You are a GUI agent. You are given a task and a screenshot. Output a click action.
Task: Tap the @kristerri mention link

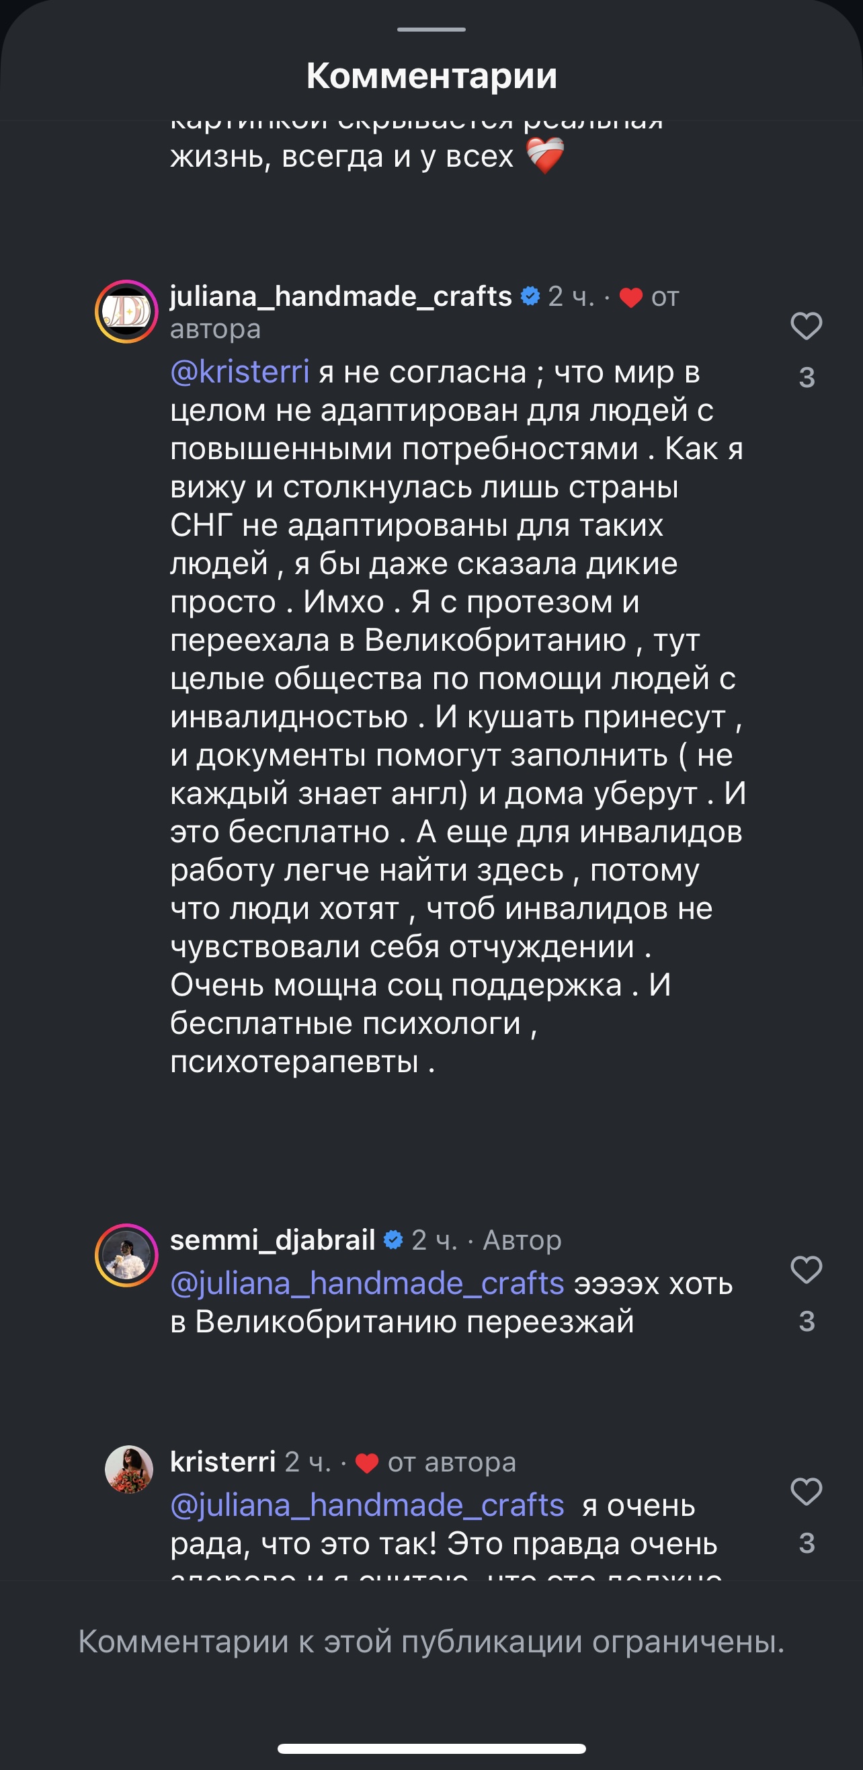coord(240,372)
